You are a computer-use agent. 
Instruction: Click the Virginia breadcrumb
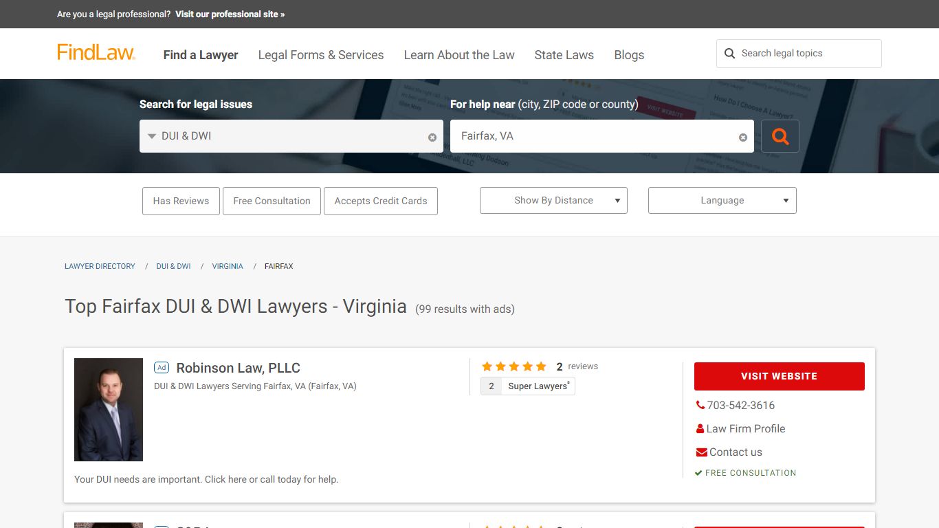228,266
